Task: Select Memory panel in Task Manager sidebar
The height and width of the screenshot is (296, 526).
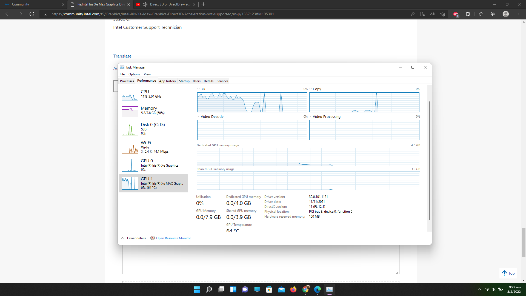Action: [x=153, y=111]
